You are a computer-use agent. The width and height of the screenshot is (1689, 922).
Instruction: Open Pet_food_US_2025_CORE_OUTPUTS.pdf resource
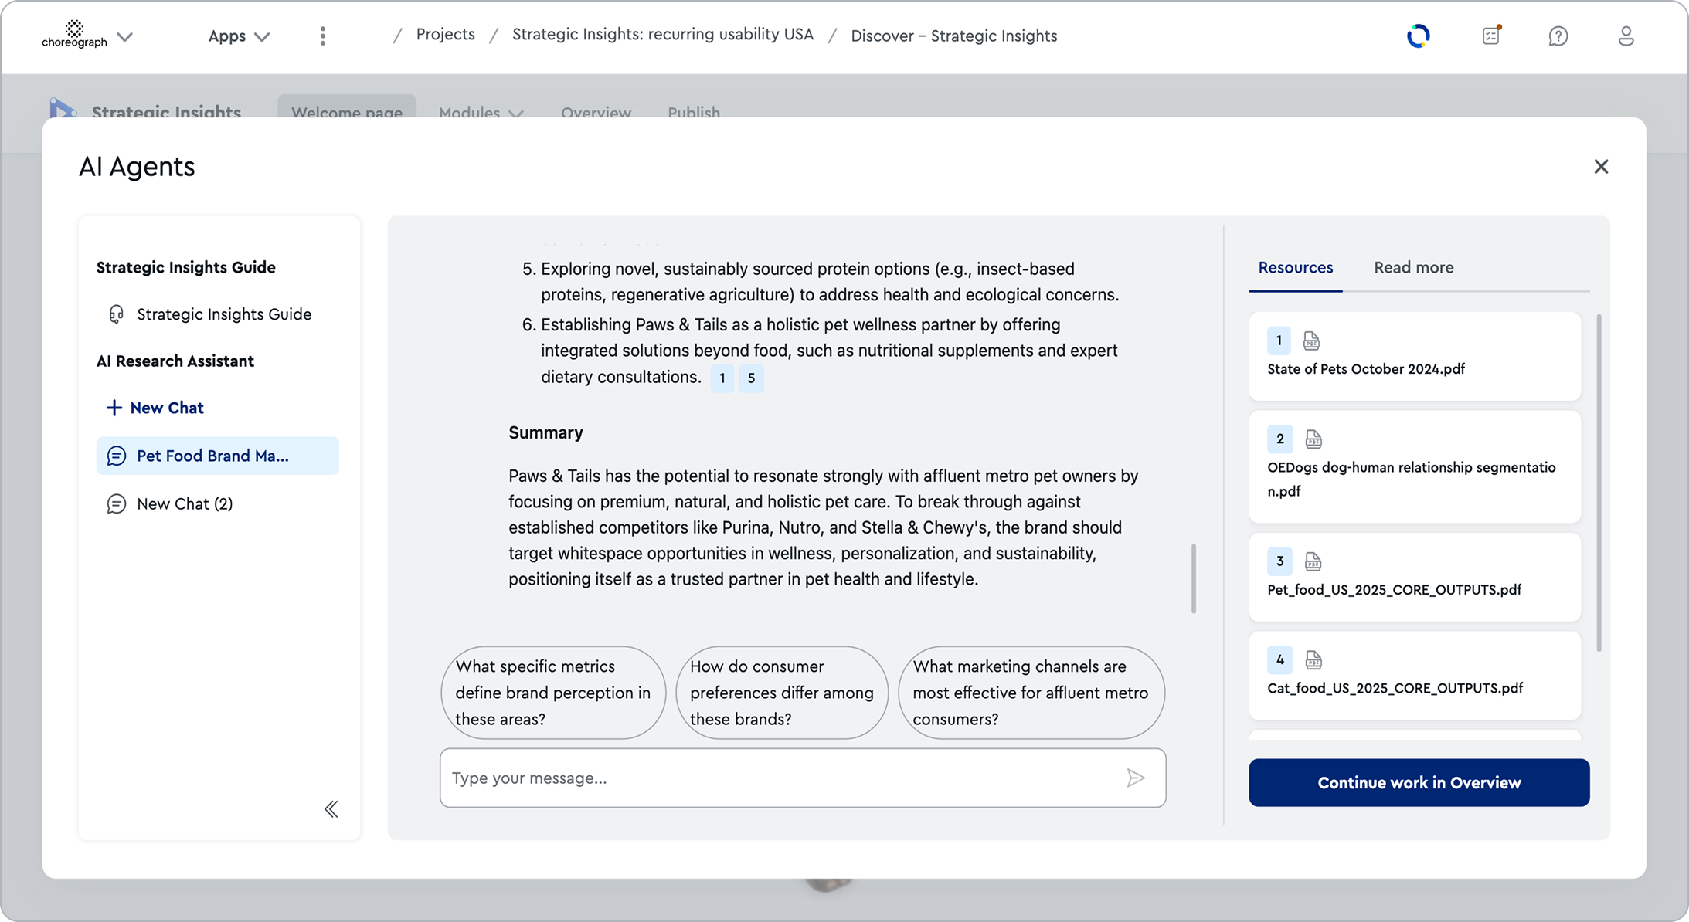[x=1415, y=577]
